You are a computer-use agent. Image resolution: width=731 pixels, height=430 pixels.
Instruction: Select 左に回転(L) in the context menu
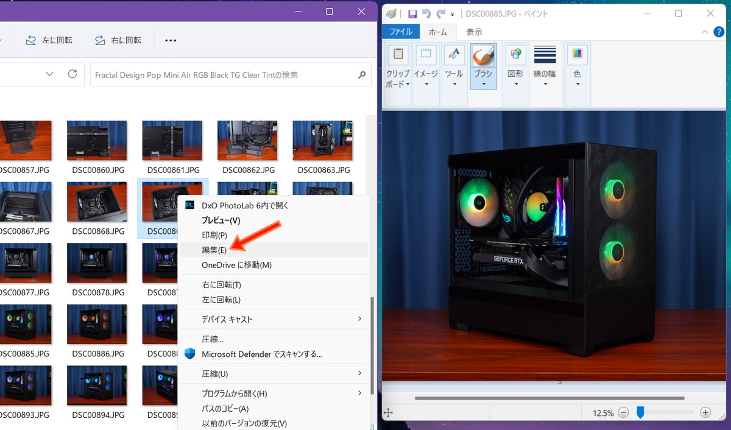coord(274,300)
